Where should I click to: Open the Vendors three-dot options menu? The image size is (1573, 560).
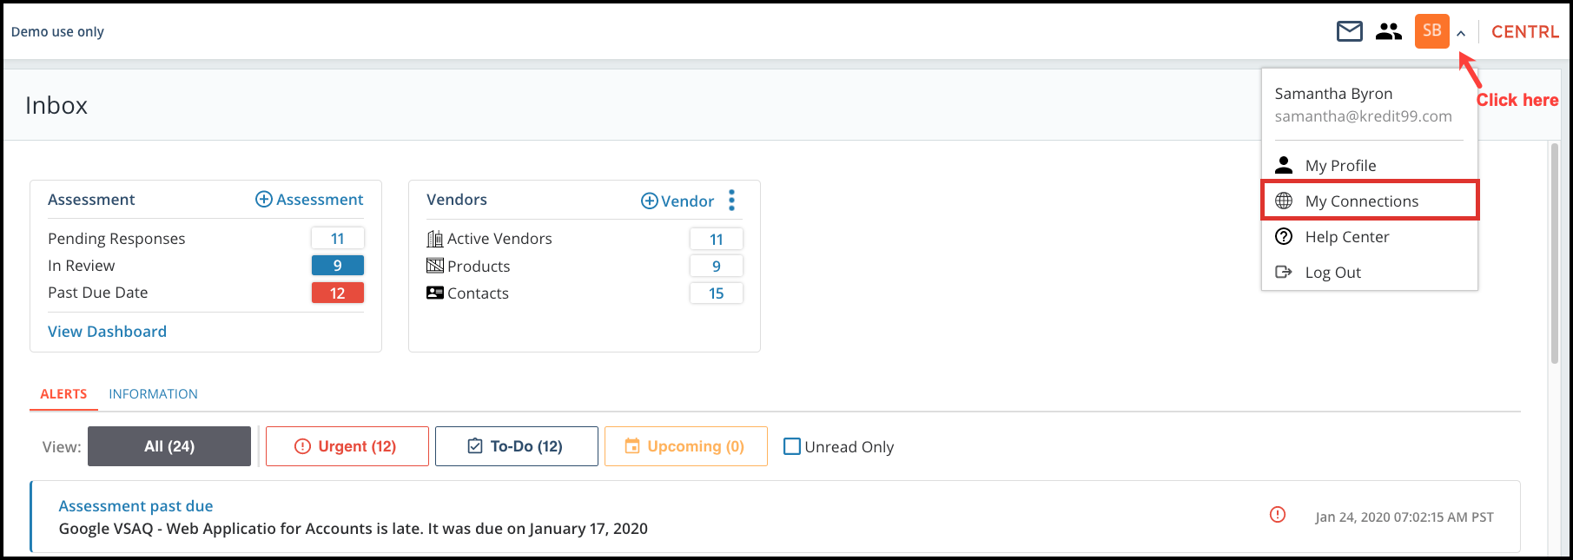[x=732, y=201]
